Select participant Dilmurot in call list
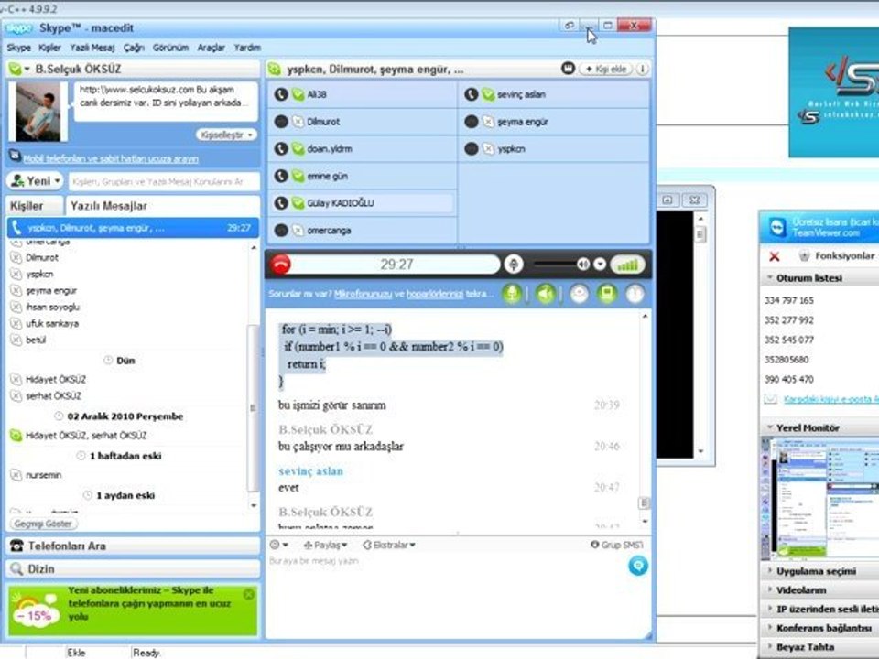 click(x=363, y=121)
